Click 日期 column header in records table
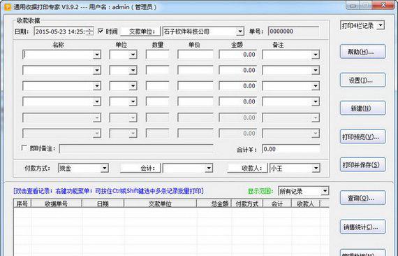Image resolution: width=398 pixels, height=256 pixels. (x=103, y=204)
